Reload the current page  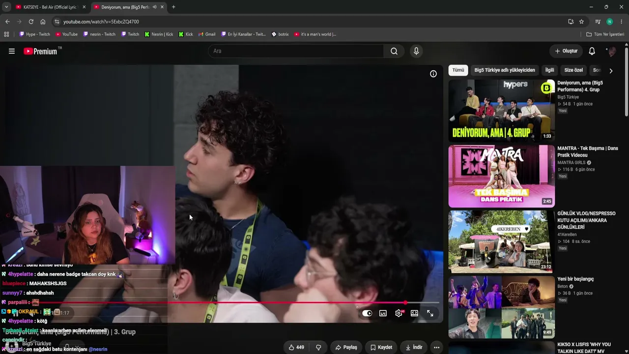point(31,22)
